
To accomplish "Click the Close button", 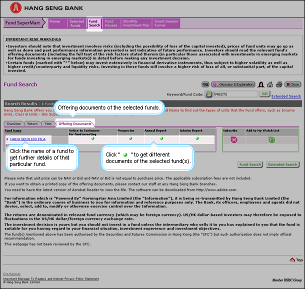I will click(x=292, y=84).
